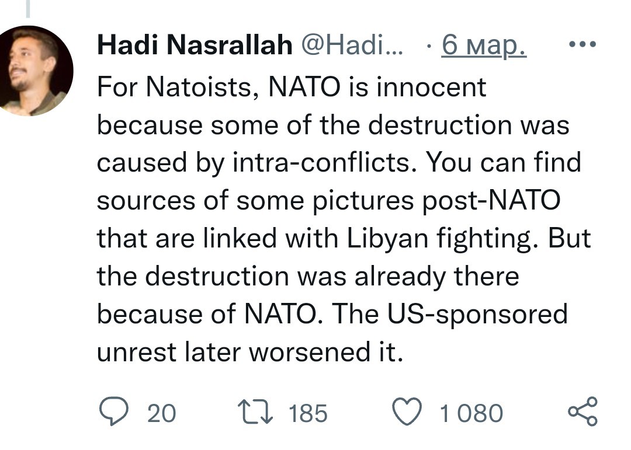Share the tweet via share icon

pyautogui.click(x=583, y=411)
